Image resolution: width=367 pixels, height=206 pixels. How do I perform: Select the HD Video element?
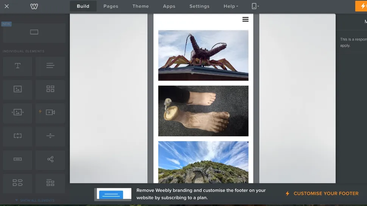50,112
